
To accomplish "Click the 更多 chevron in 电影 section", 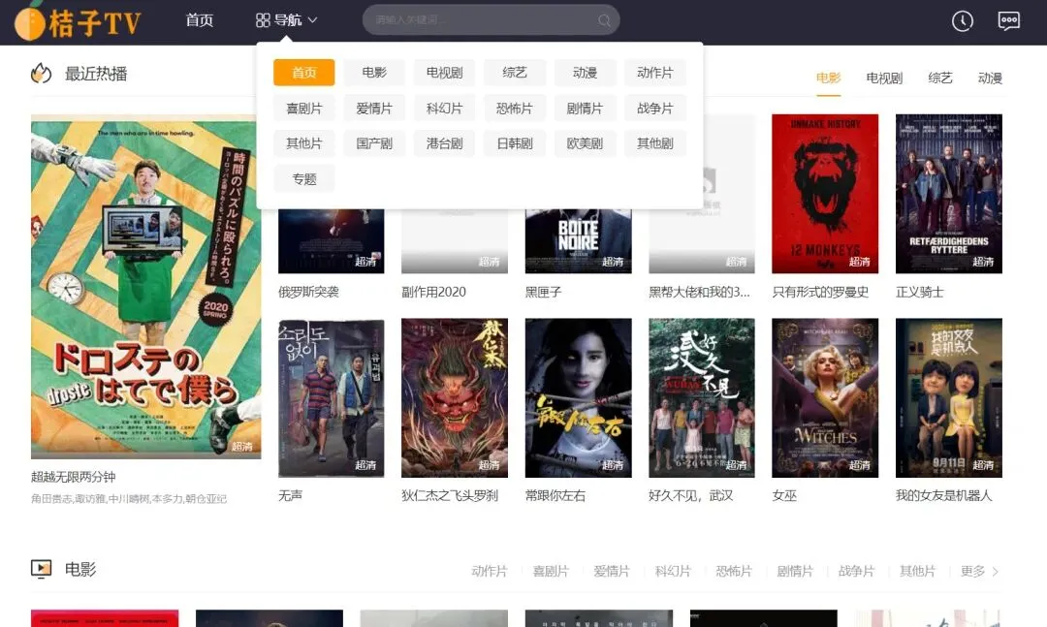I will coord(996,572).
